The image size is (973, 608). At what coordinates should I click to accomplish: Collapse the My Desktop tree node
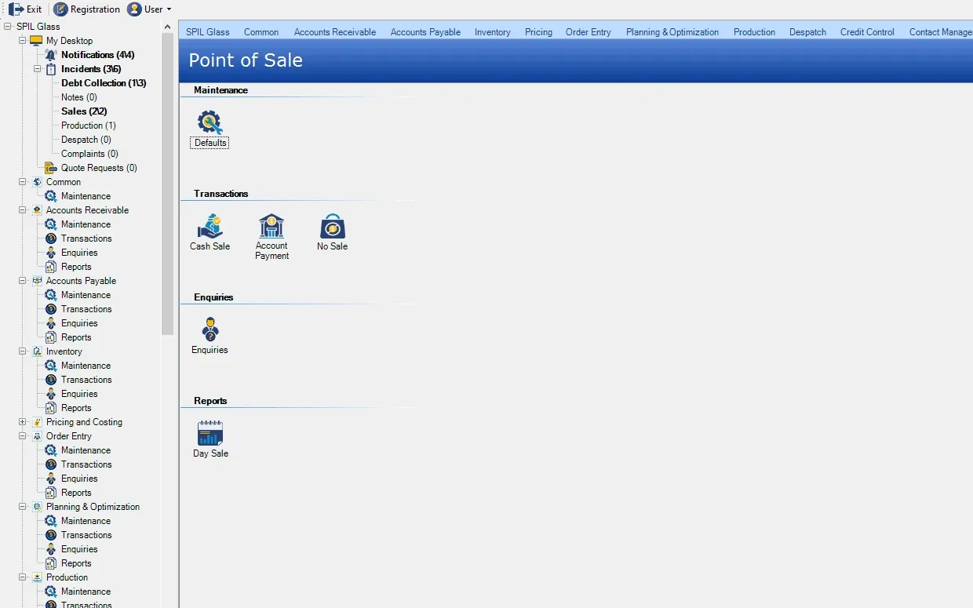tap(23, 41)
